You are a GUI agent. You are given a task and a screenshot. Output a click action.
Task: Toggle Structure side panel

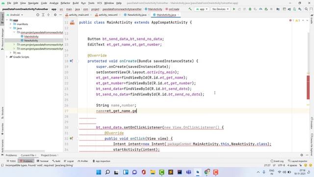click(2, 112)
